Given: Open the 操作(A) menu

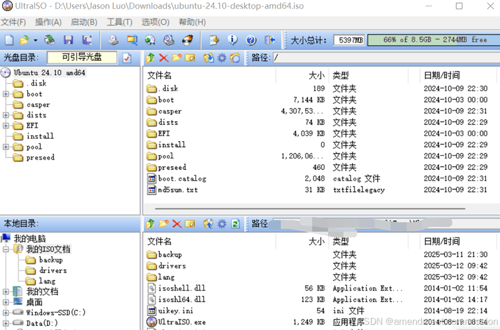Looking at the screenshot, I should [x=48, y=22].
